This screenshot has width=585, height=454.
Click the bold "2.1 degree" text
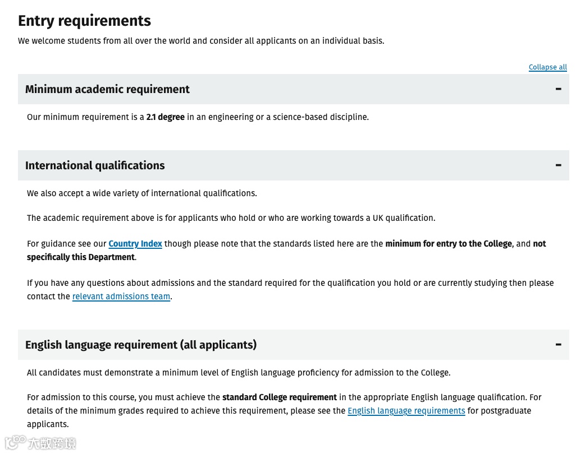coord(166,117)
